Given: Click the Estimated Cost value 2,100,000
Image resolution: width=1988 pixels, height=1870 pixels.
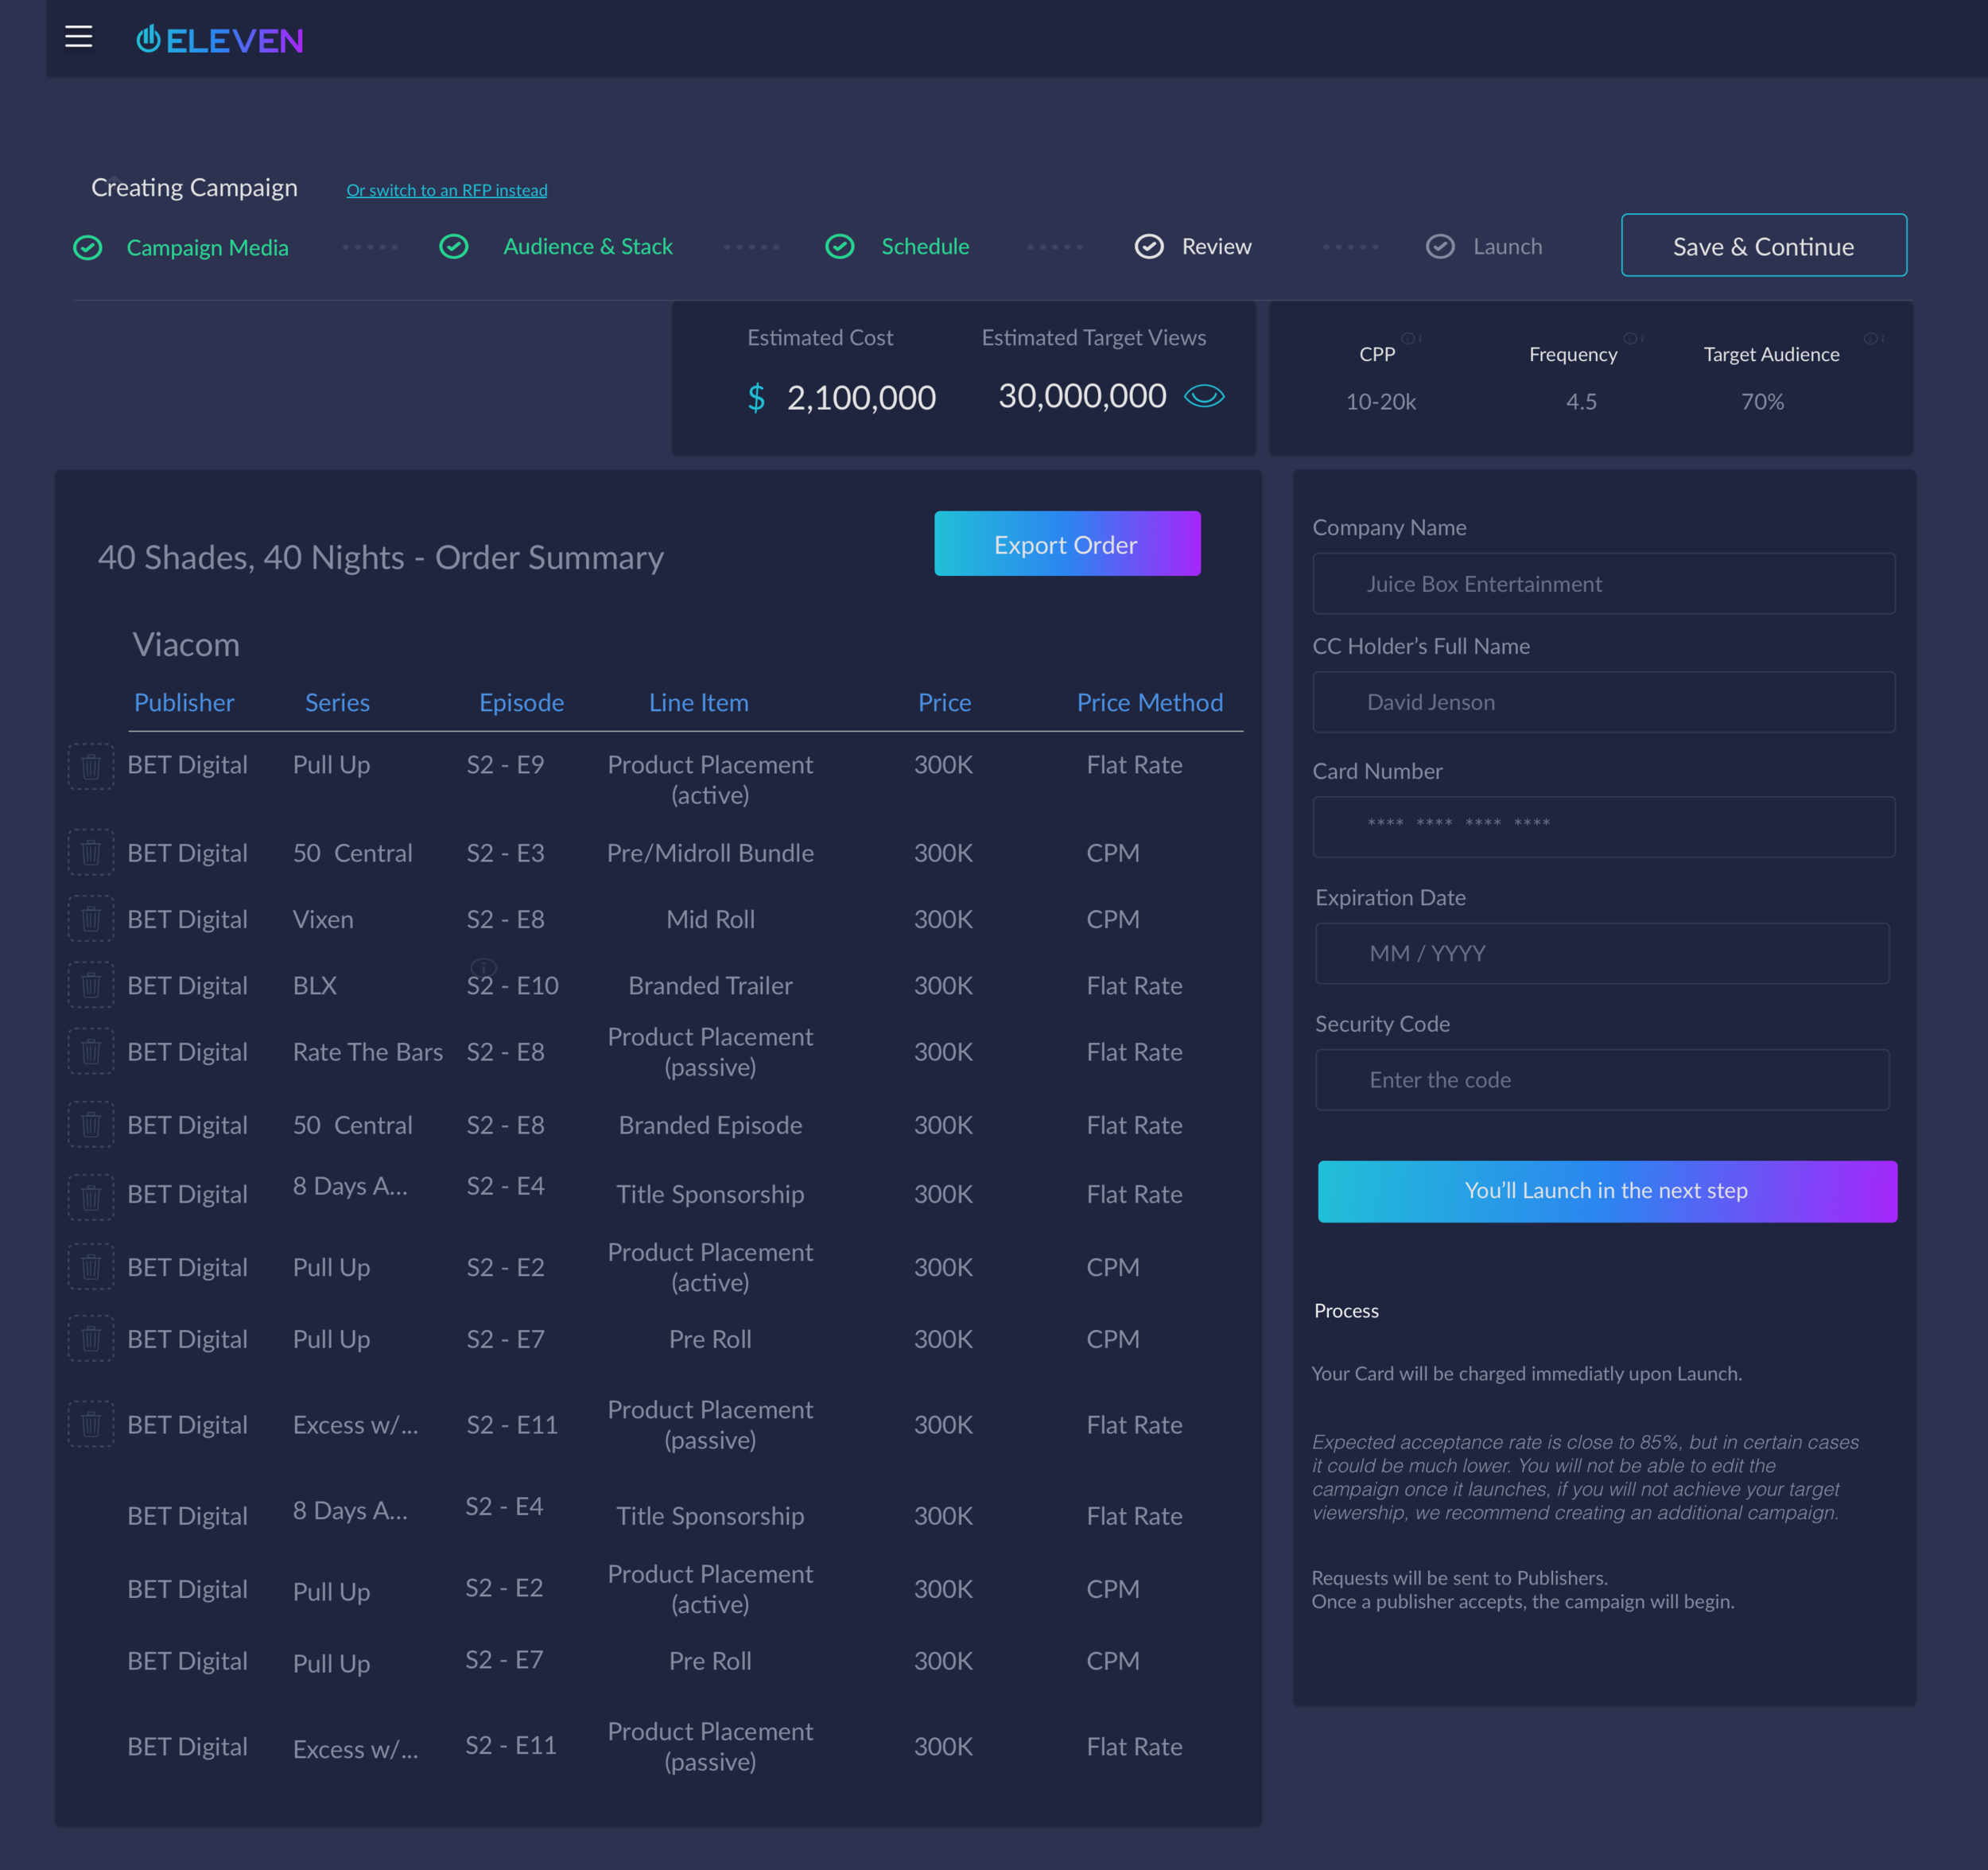Looking at the screenshot, I should [861, 398].
